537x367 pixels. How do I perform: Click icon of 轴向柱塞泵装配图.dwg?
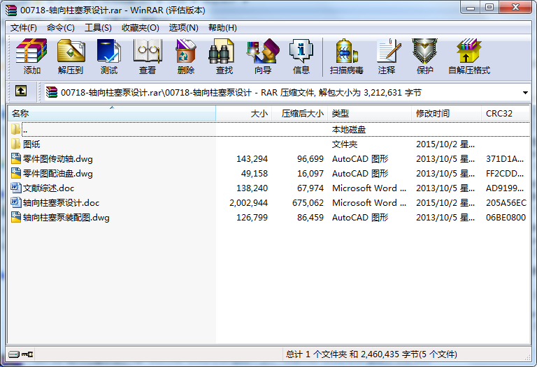[16, 217]
